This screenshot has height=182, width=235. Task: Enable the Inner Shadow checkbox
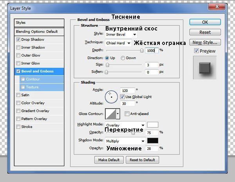coord(18,48)
